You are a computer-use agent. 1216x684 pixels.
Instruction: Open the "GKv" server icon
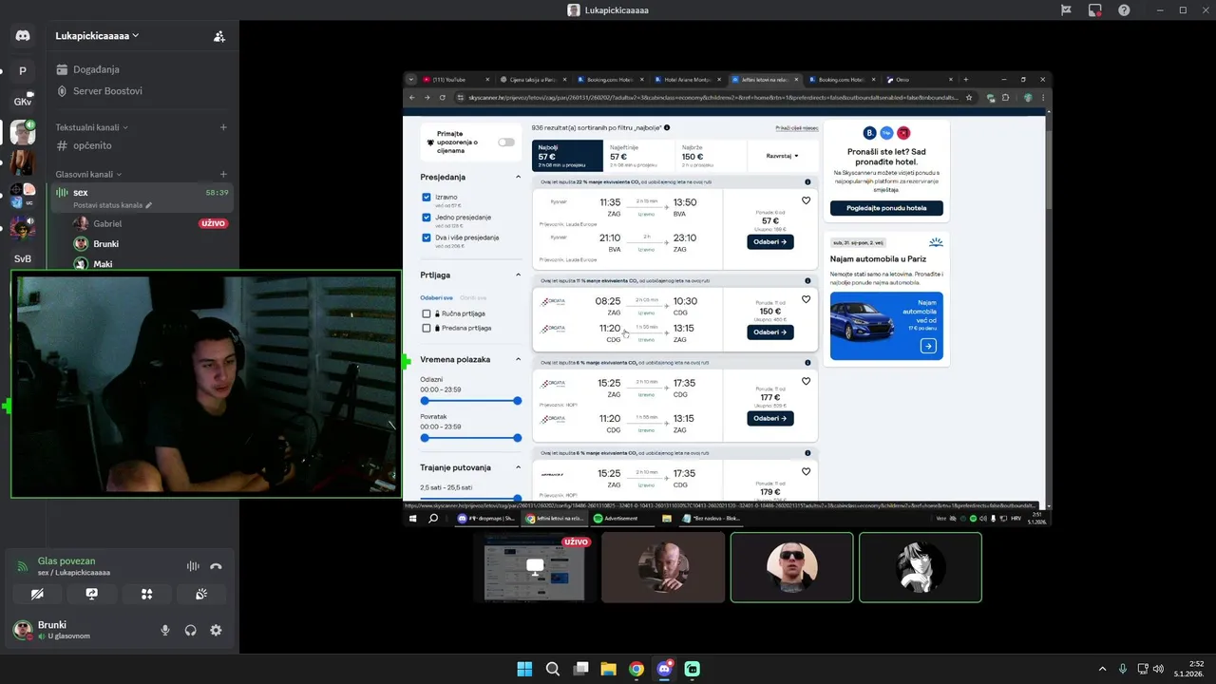click(x=23, y=102)
